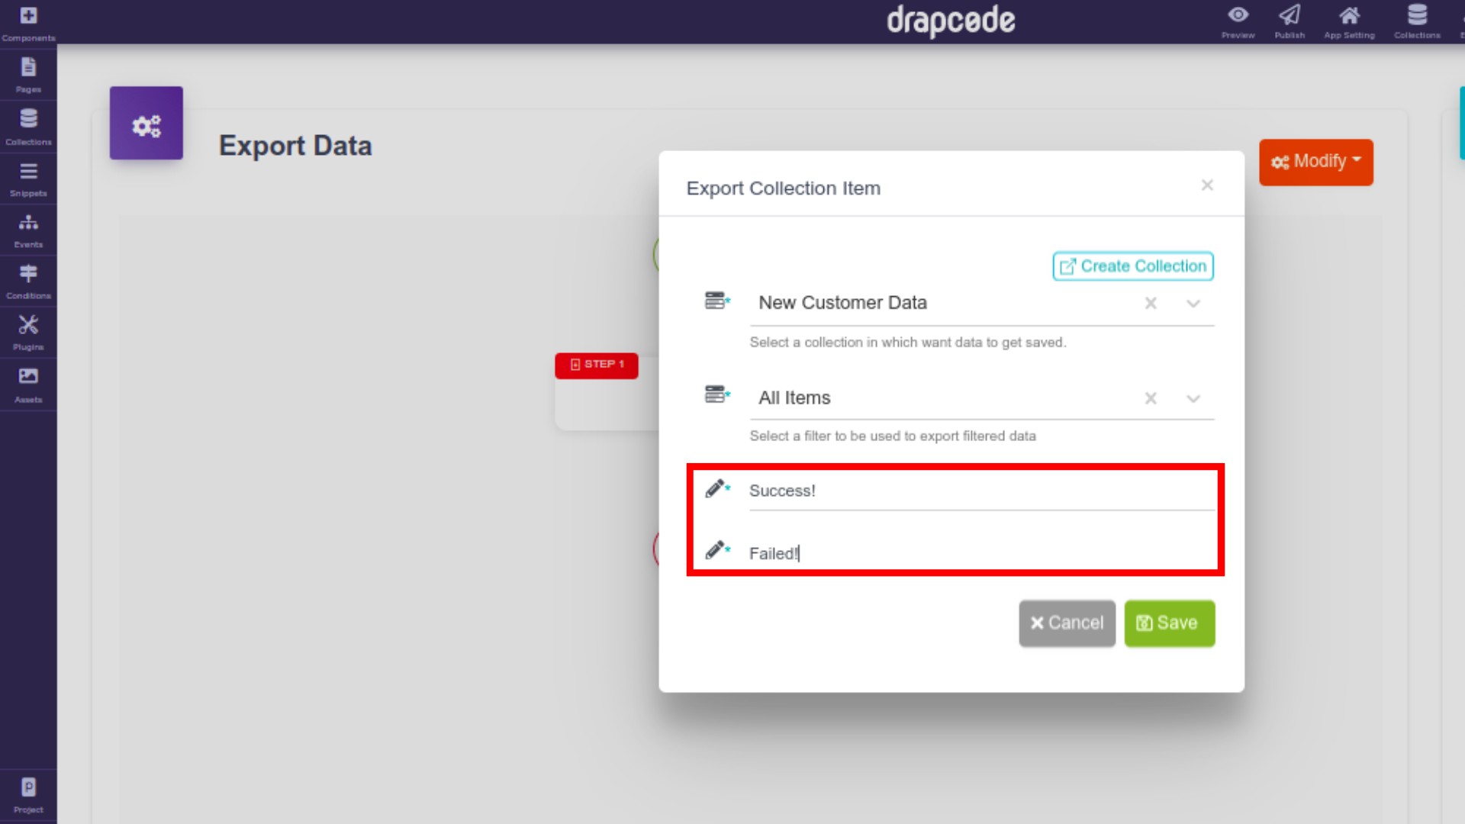
Task: Open the Events section
Action: (28, 230)
